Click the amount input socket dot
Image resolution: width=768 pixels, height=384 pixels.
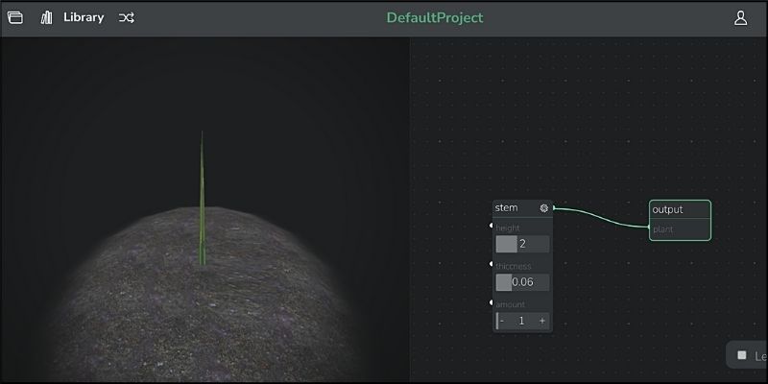click(x=492, y=302)
